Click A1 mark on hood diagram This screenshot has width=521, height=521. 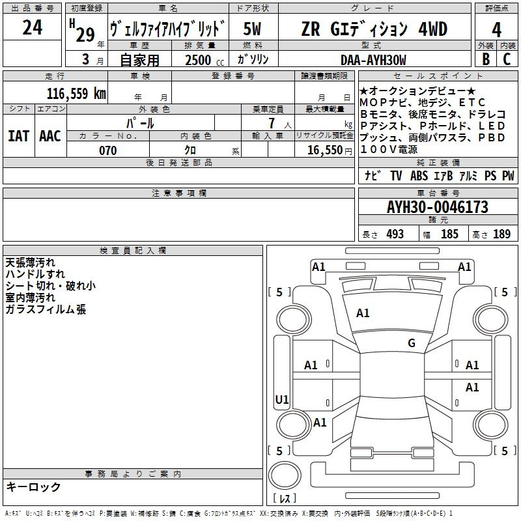(363, 313)
